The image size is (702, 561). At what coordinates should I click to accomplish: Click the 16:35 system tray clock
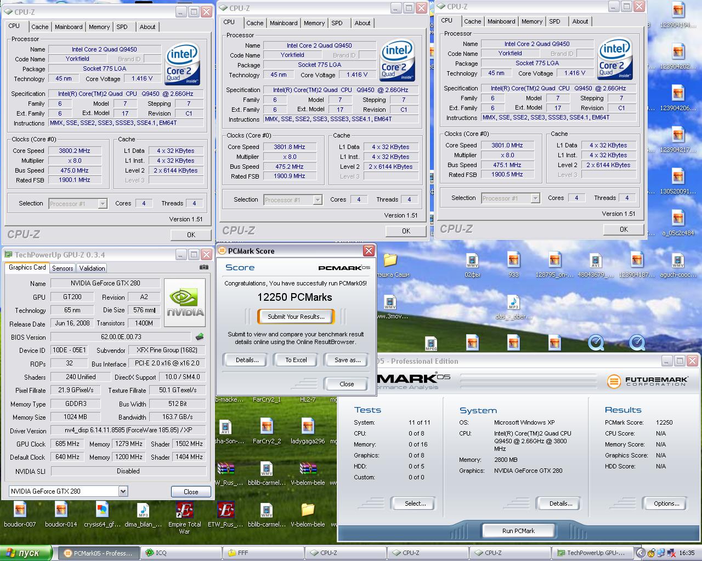coord(687,553)
